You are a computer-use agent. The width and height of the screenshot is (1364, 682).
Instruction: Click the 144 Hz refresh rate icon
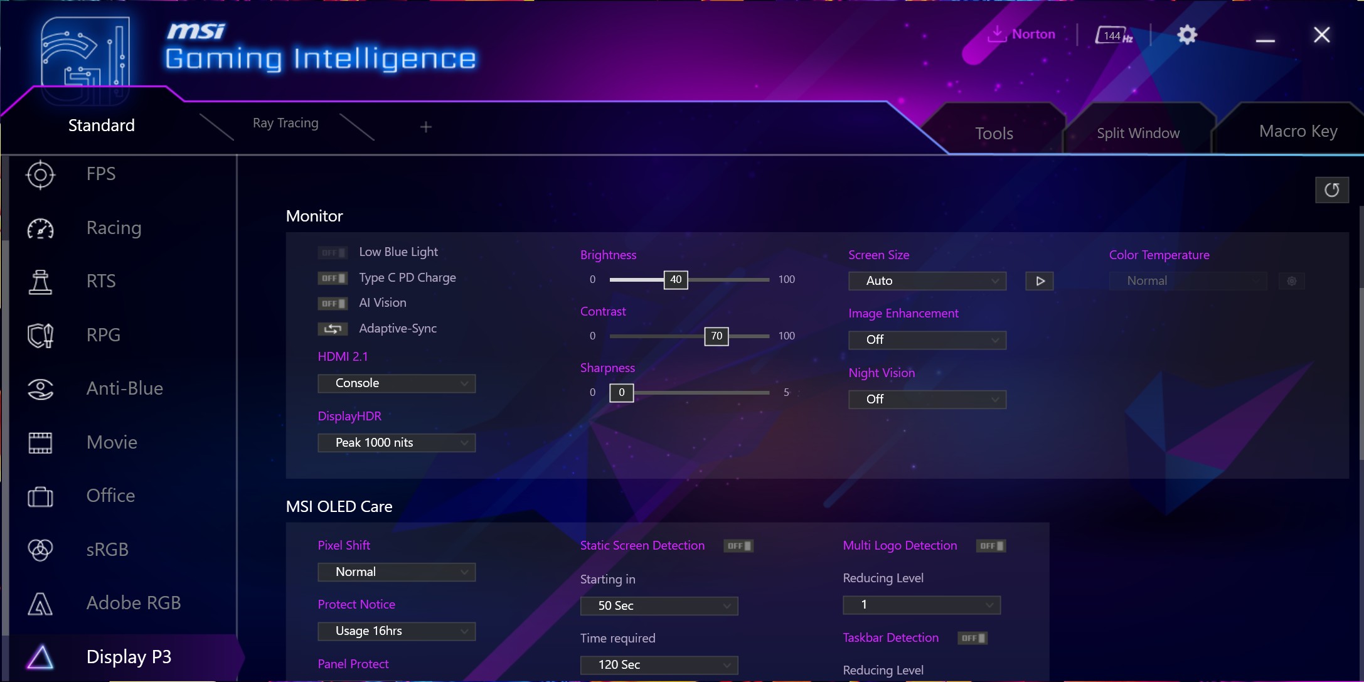coord(1114,35)
